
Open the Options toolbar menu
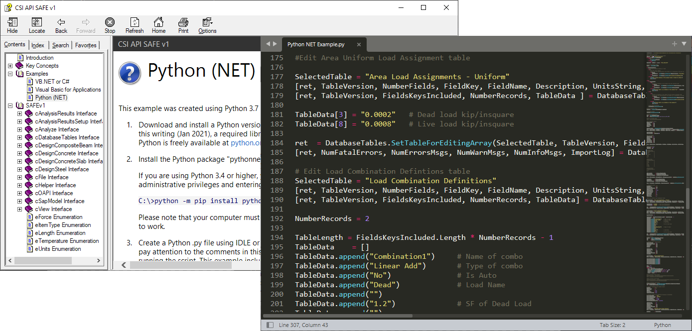(207, 25)
